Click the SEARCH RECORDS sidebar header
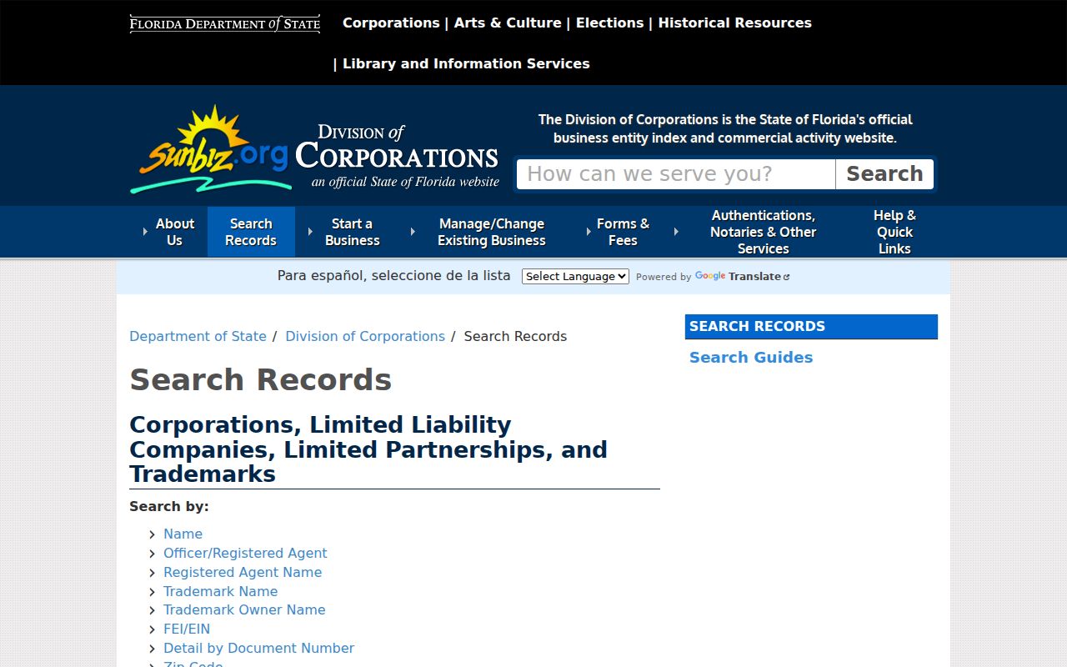This screenshot has height=667, width=1067. (811, 327)
